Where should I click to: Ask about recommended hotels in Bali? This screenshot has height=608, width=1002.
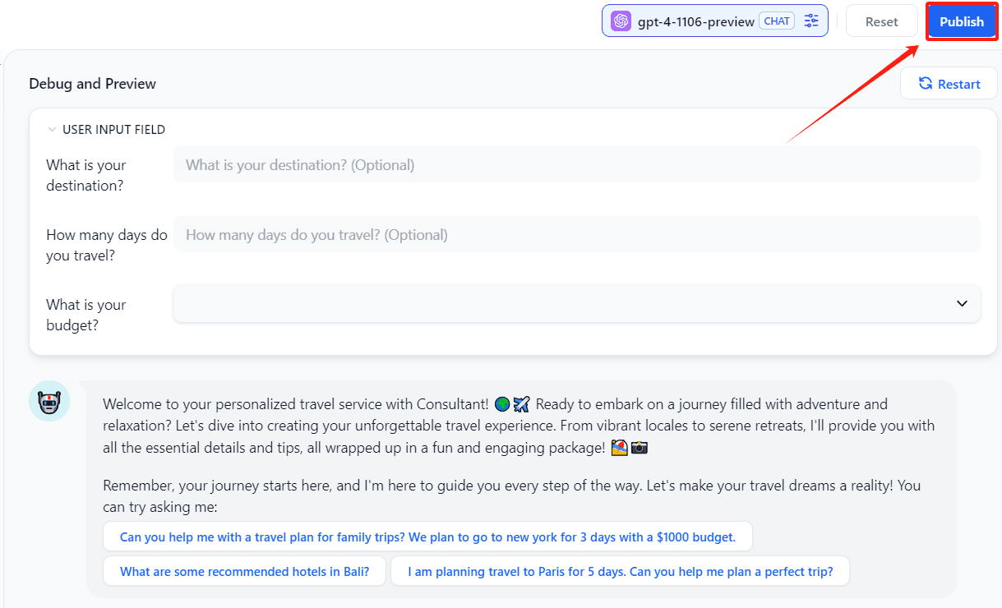click(x=244, y=572)
